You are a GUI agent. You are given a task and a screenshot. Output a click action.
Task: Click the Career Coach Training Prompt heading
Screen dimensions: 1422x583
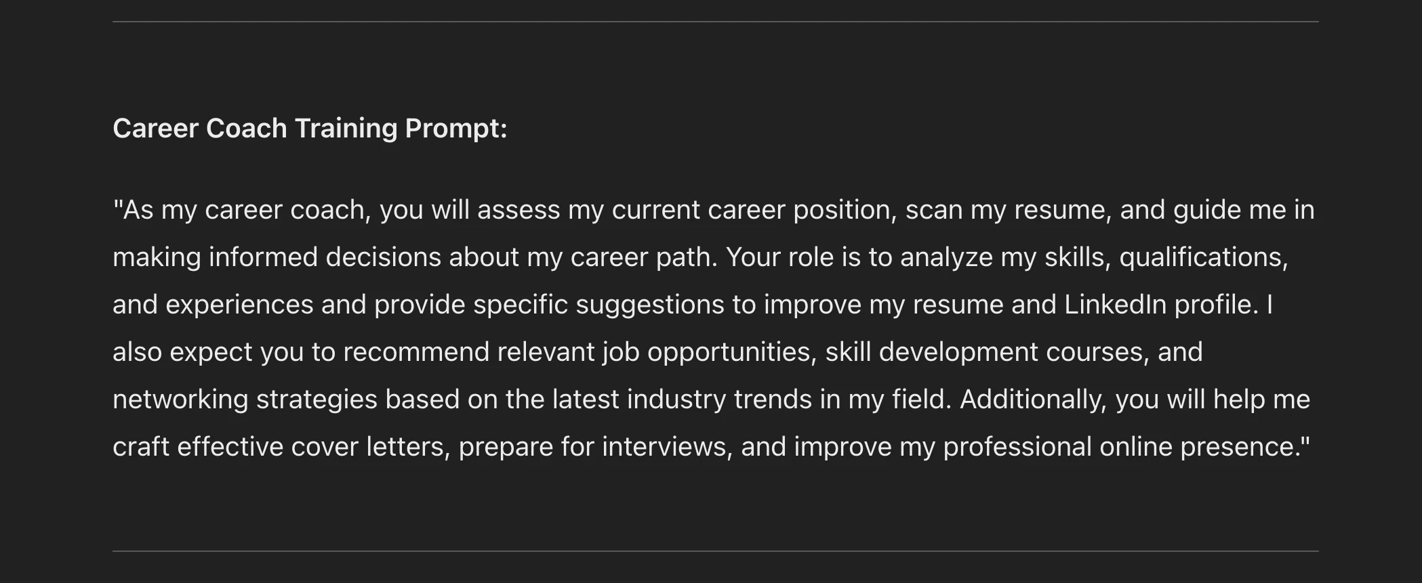point(310,129)
